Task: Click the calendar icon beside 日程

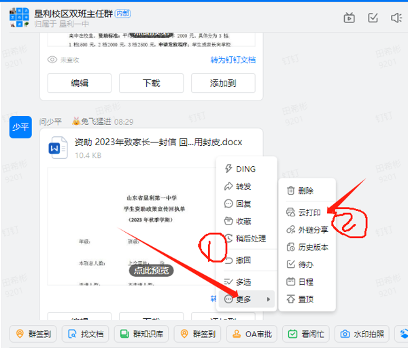Action: 290,282
